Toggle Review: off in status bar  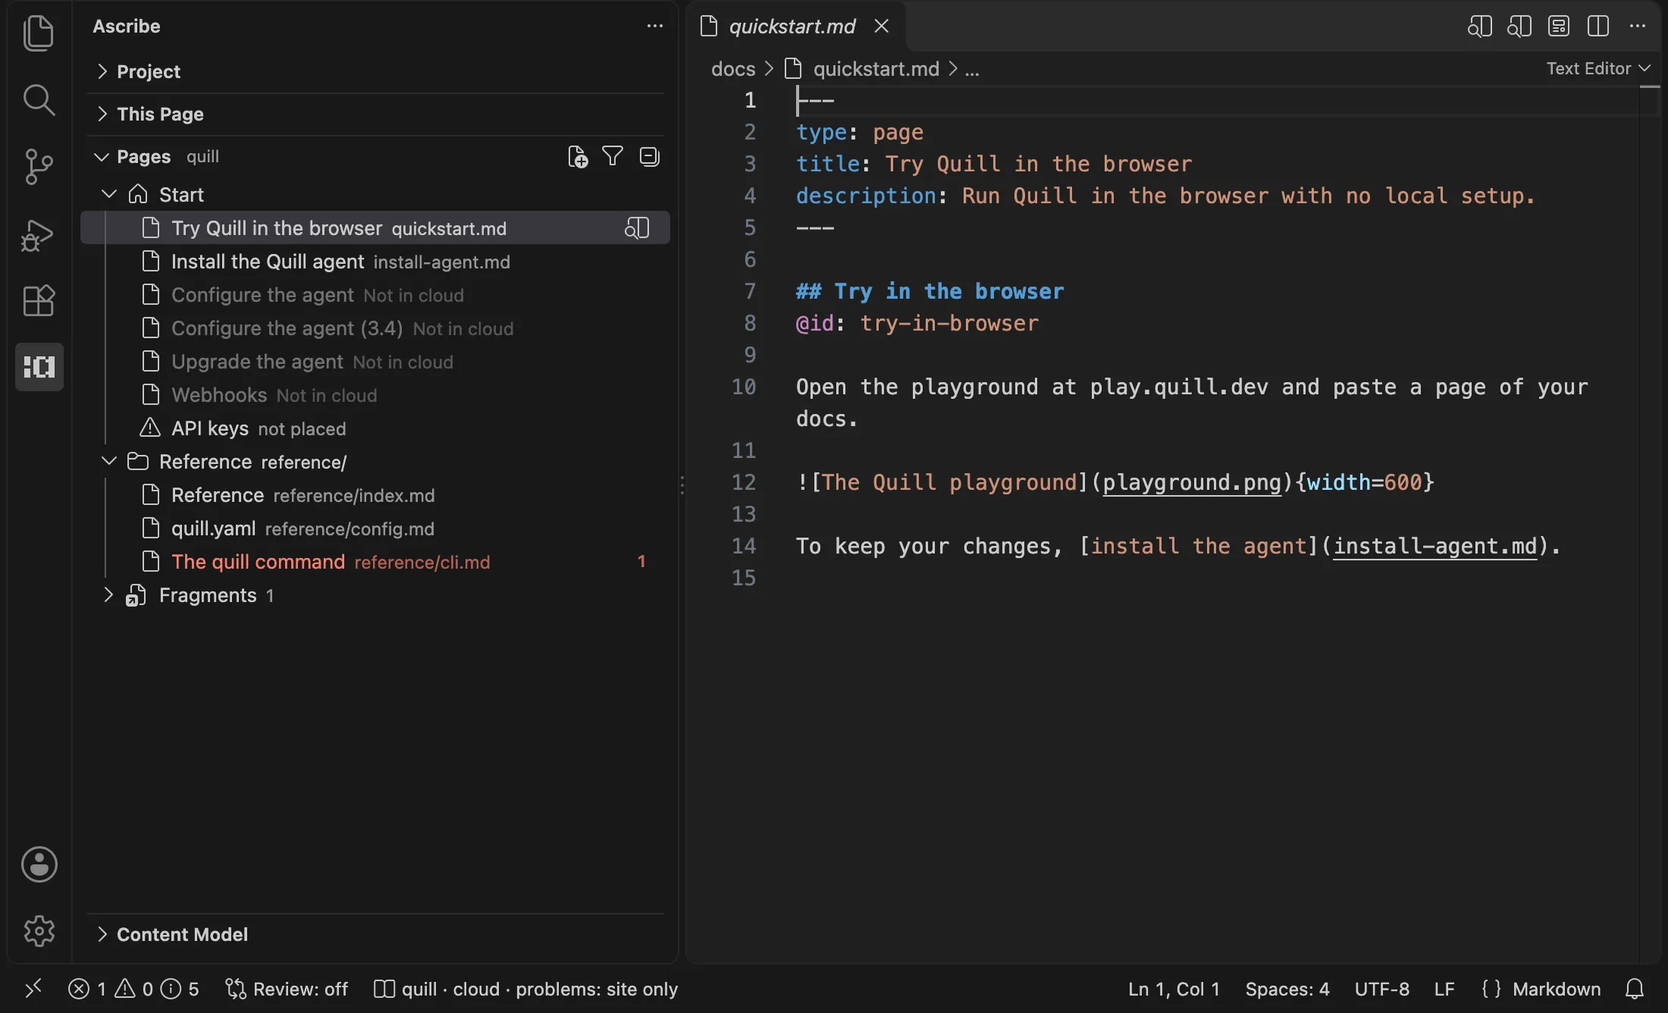[x=287, y=989]
